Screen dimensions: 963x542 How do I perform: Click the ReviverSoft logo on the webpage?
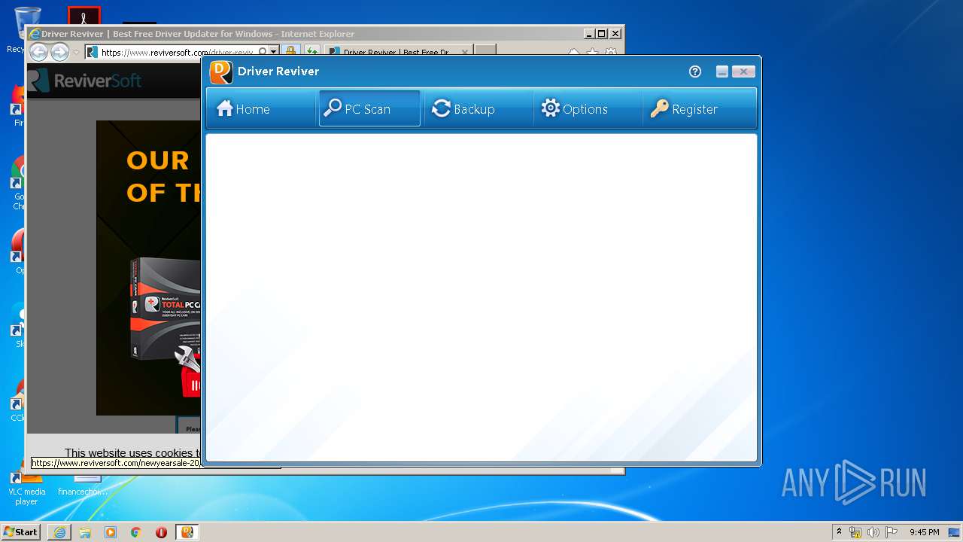[85, 81]
